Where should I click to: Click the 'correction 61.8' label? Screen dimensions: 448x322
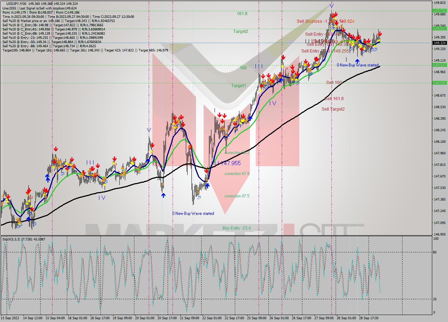[x=237, y=174]
